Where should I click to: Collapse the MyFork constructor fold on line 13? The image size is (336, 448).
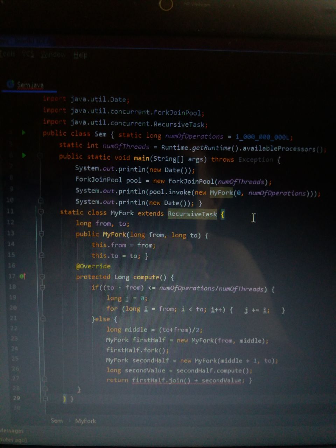[41, 233]
